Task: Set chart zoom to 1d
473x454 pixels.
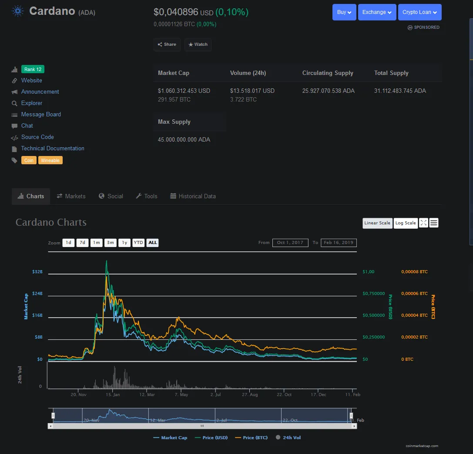Action: tap(68, 243)
